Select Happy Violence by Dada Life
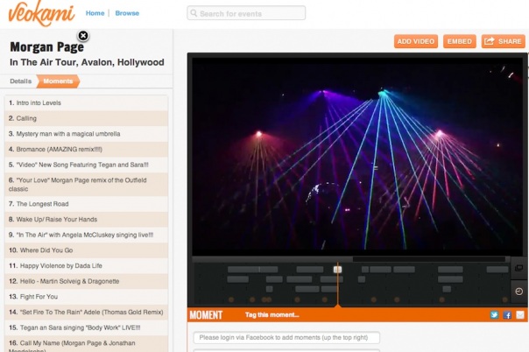 tap(87, 266)
